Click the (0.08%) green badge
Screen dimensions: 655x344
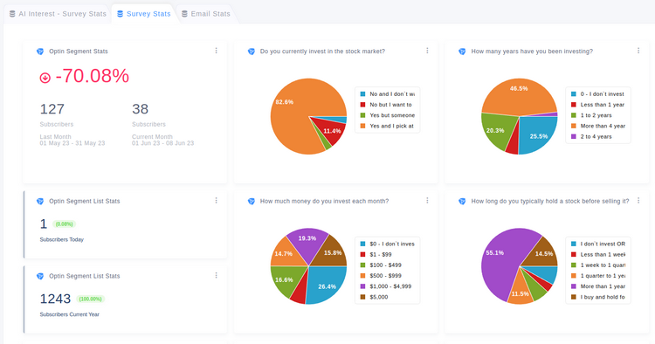point(65,224)
